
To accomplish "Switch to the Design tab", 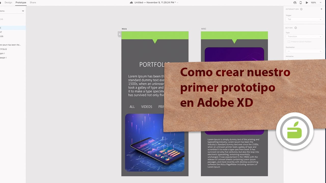I will pyautogui.click(x=8, y=3).
